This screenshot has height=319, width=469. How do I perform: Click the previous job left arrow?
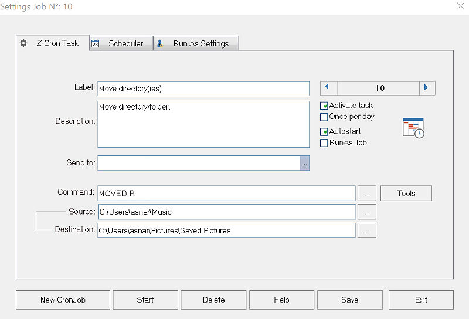[x=329, y=88]
